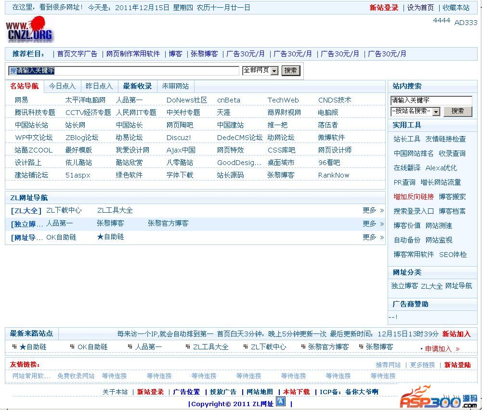This screenshot has height=410, width=482.
Task: Open the DoNews社区 link
Action: coord(187,100)
